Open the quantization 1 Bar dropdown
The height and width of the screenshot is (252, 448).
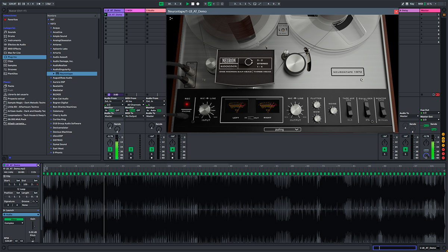click(49, 4)
